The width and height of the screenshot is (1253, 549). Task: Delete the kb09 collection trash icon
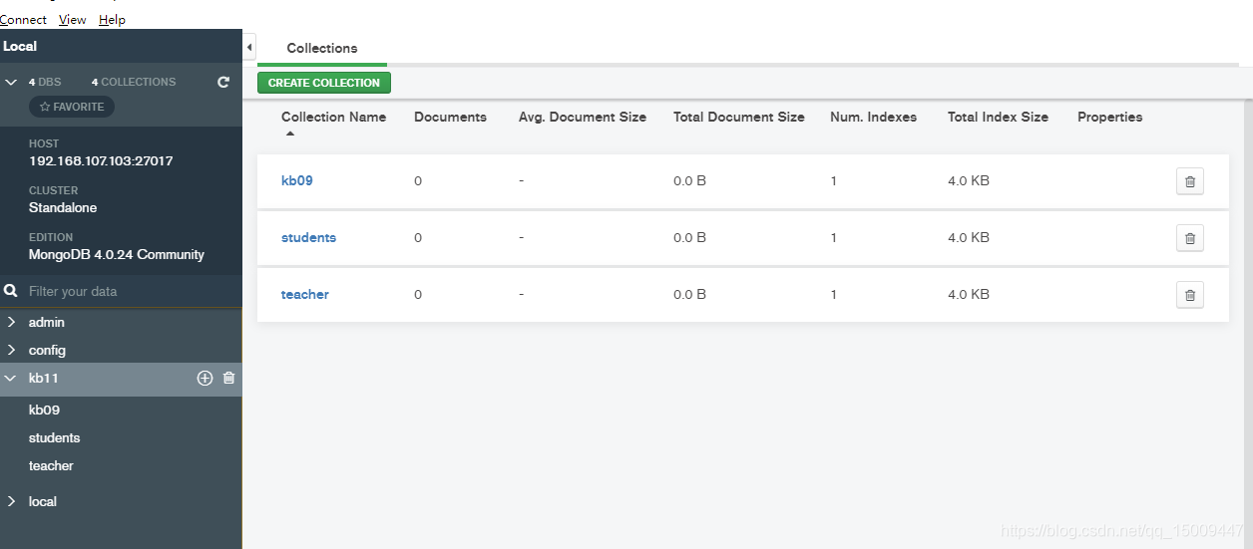pyautogui.click(x=1189, y=181)
